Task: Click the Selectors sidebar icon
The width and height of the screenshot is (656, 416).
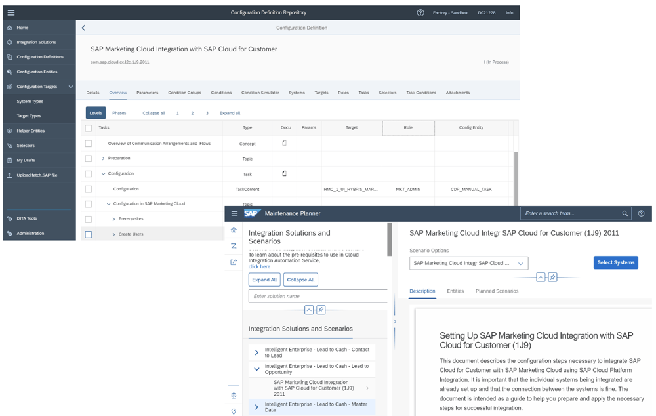Action: pos(10,146)
